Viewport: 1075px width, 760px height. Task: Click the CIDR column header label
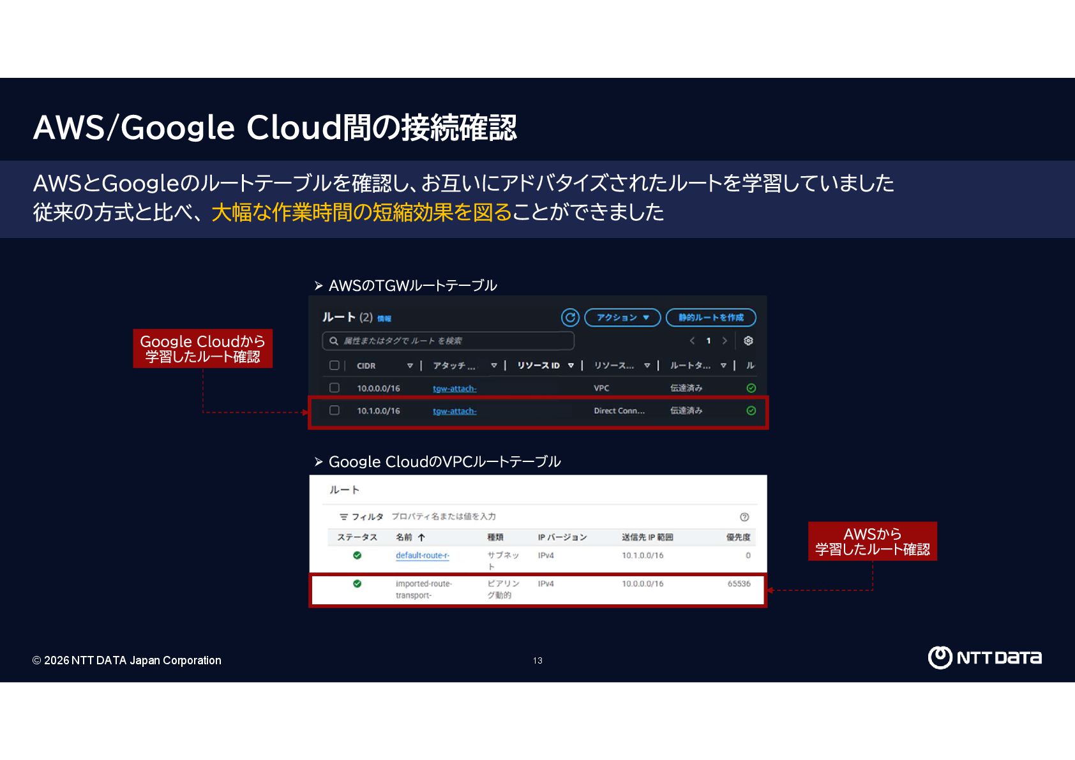[366, 366]
